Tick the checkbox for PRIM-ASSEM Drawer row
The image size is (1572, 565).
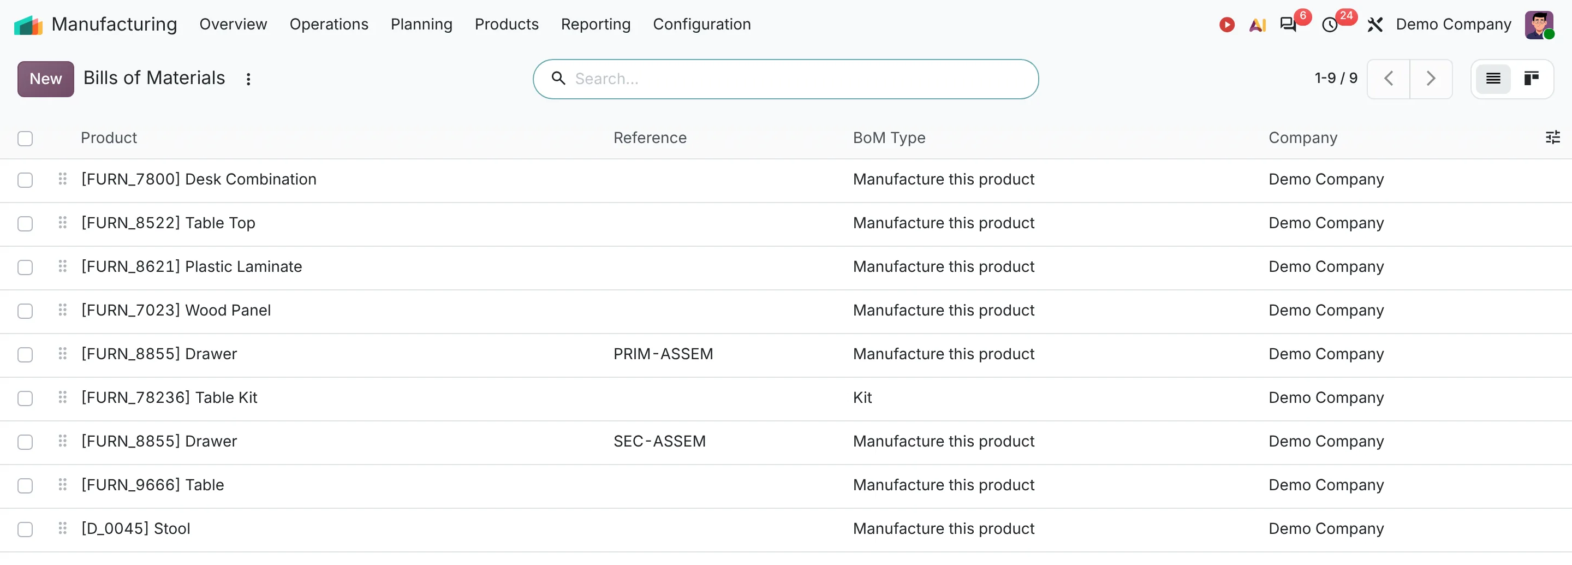(x=25, y=354)
